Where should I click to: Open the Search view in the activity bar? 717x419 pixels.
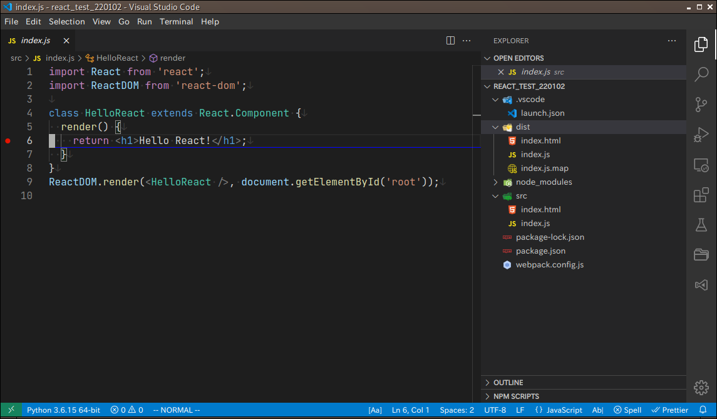tap(701, 74)
